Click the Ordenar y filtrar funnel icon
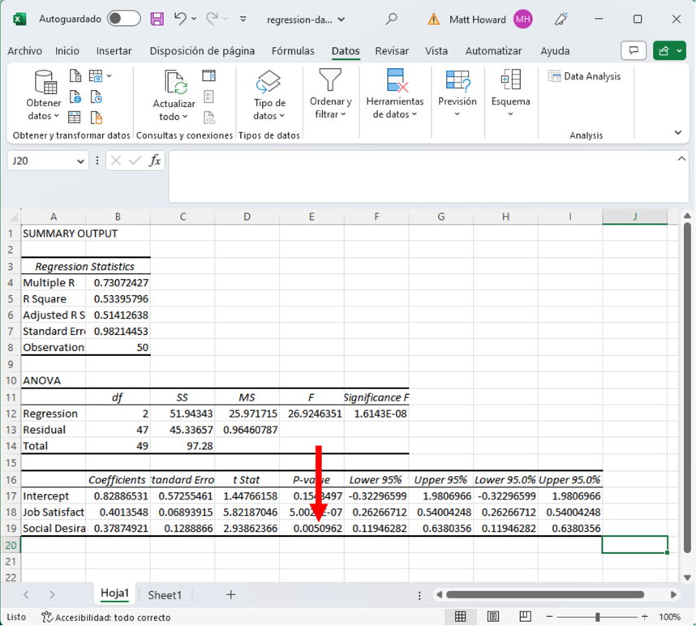 (330, 81)
